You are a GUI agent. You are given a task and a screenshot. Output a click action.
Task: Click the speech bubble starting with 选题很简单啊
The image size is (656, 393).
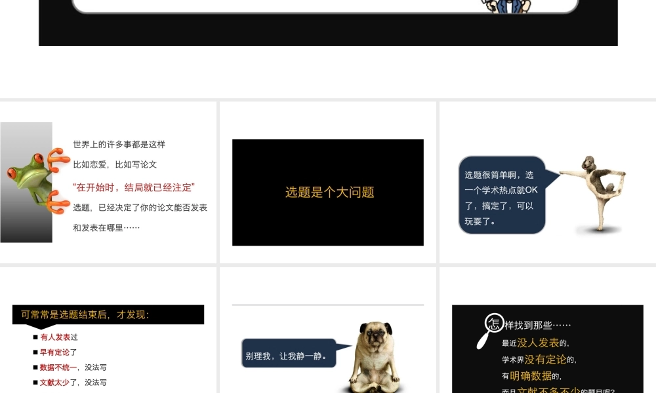point(501,196)
